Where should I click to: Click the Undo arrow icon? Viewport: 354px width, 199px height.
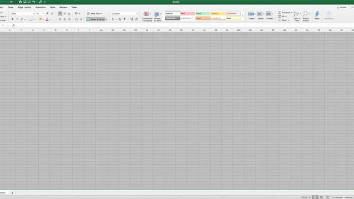click(34, 2)
